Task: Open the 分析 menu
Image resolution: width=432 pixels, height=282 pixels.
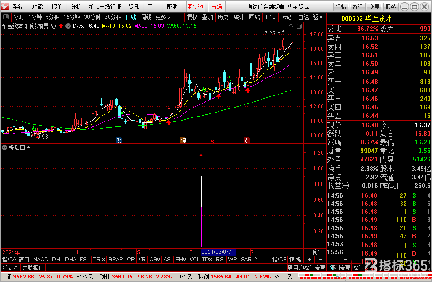Action: tap(76, 7)
